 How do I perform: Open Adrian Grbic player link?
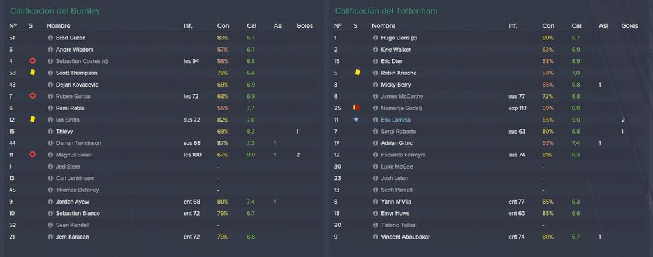pyautogui.click(x=396, y=143)
